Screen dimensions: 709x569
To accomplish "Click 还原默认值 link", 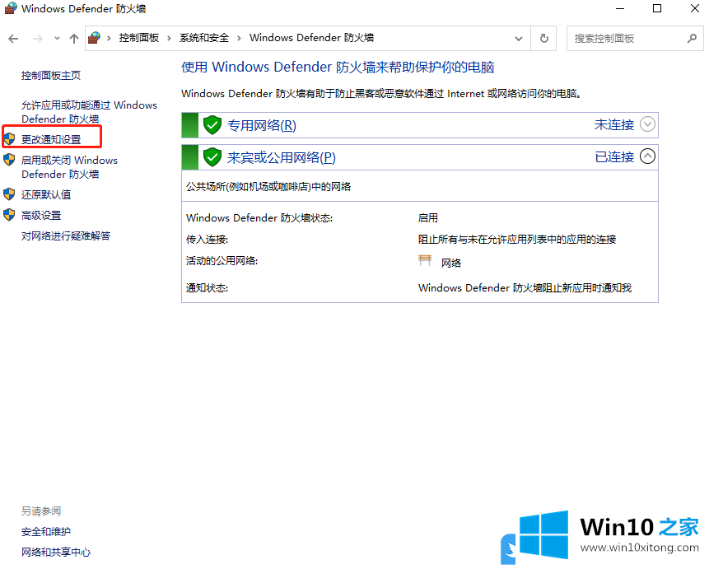I will pos(46,194).
